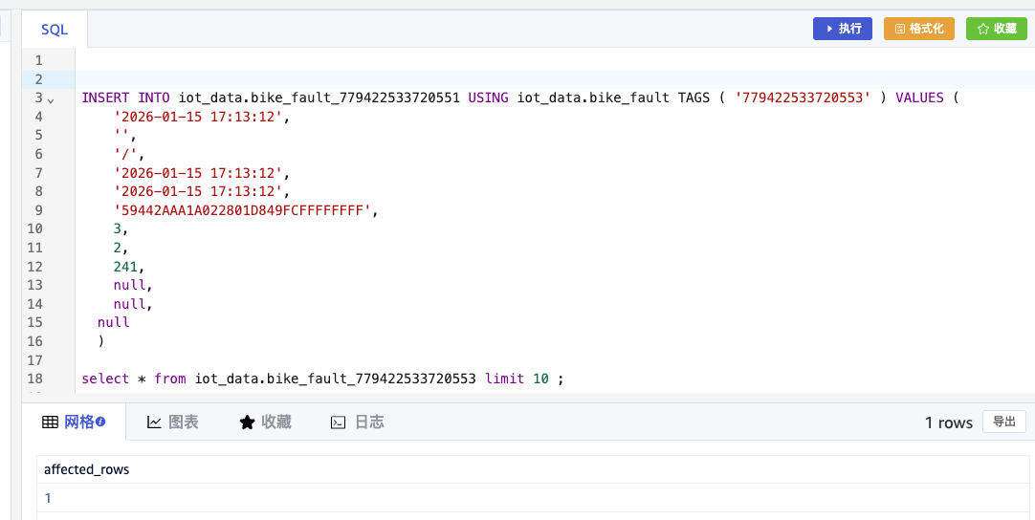Click the hex string value on line 9
1035x520 pixels.
pyautogui.click(x=242, y=210)
